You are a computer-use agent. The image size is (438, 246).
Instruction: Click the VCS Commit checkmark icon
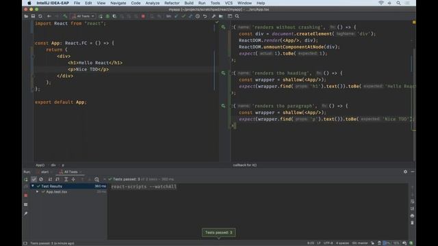click(x=183, y=16)
